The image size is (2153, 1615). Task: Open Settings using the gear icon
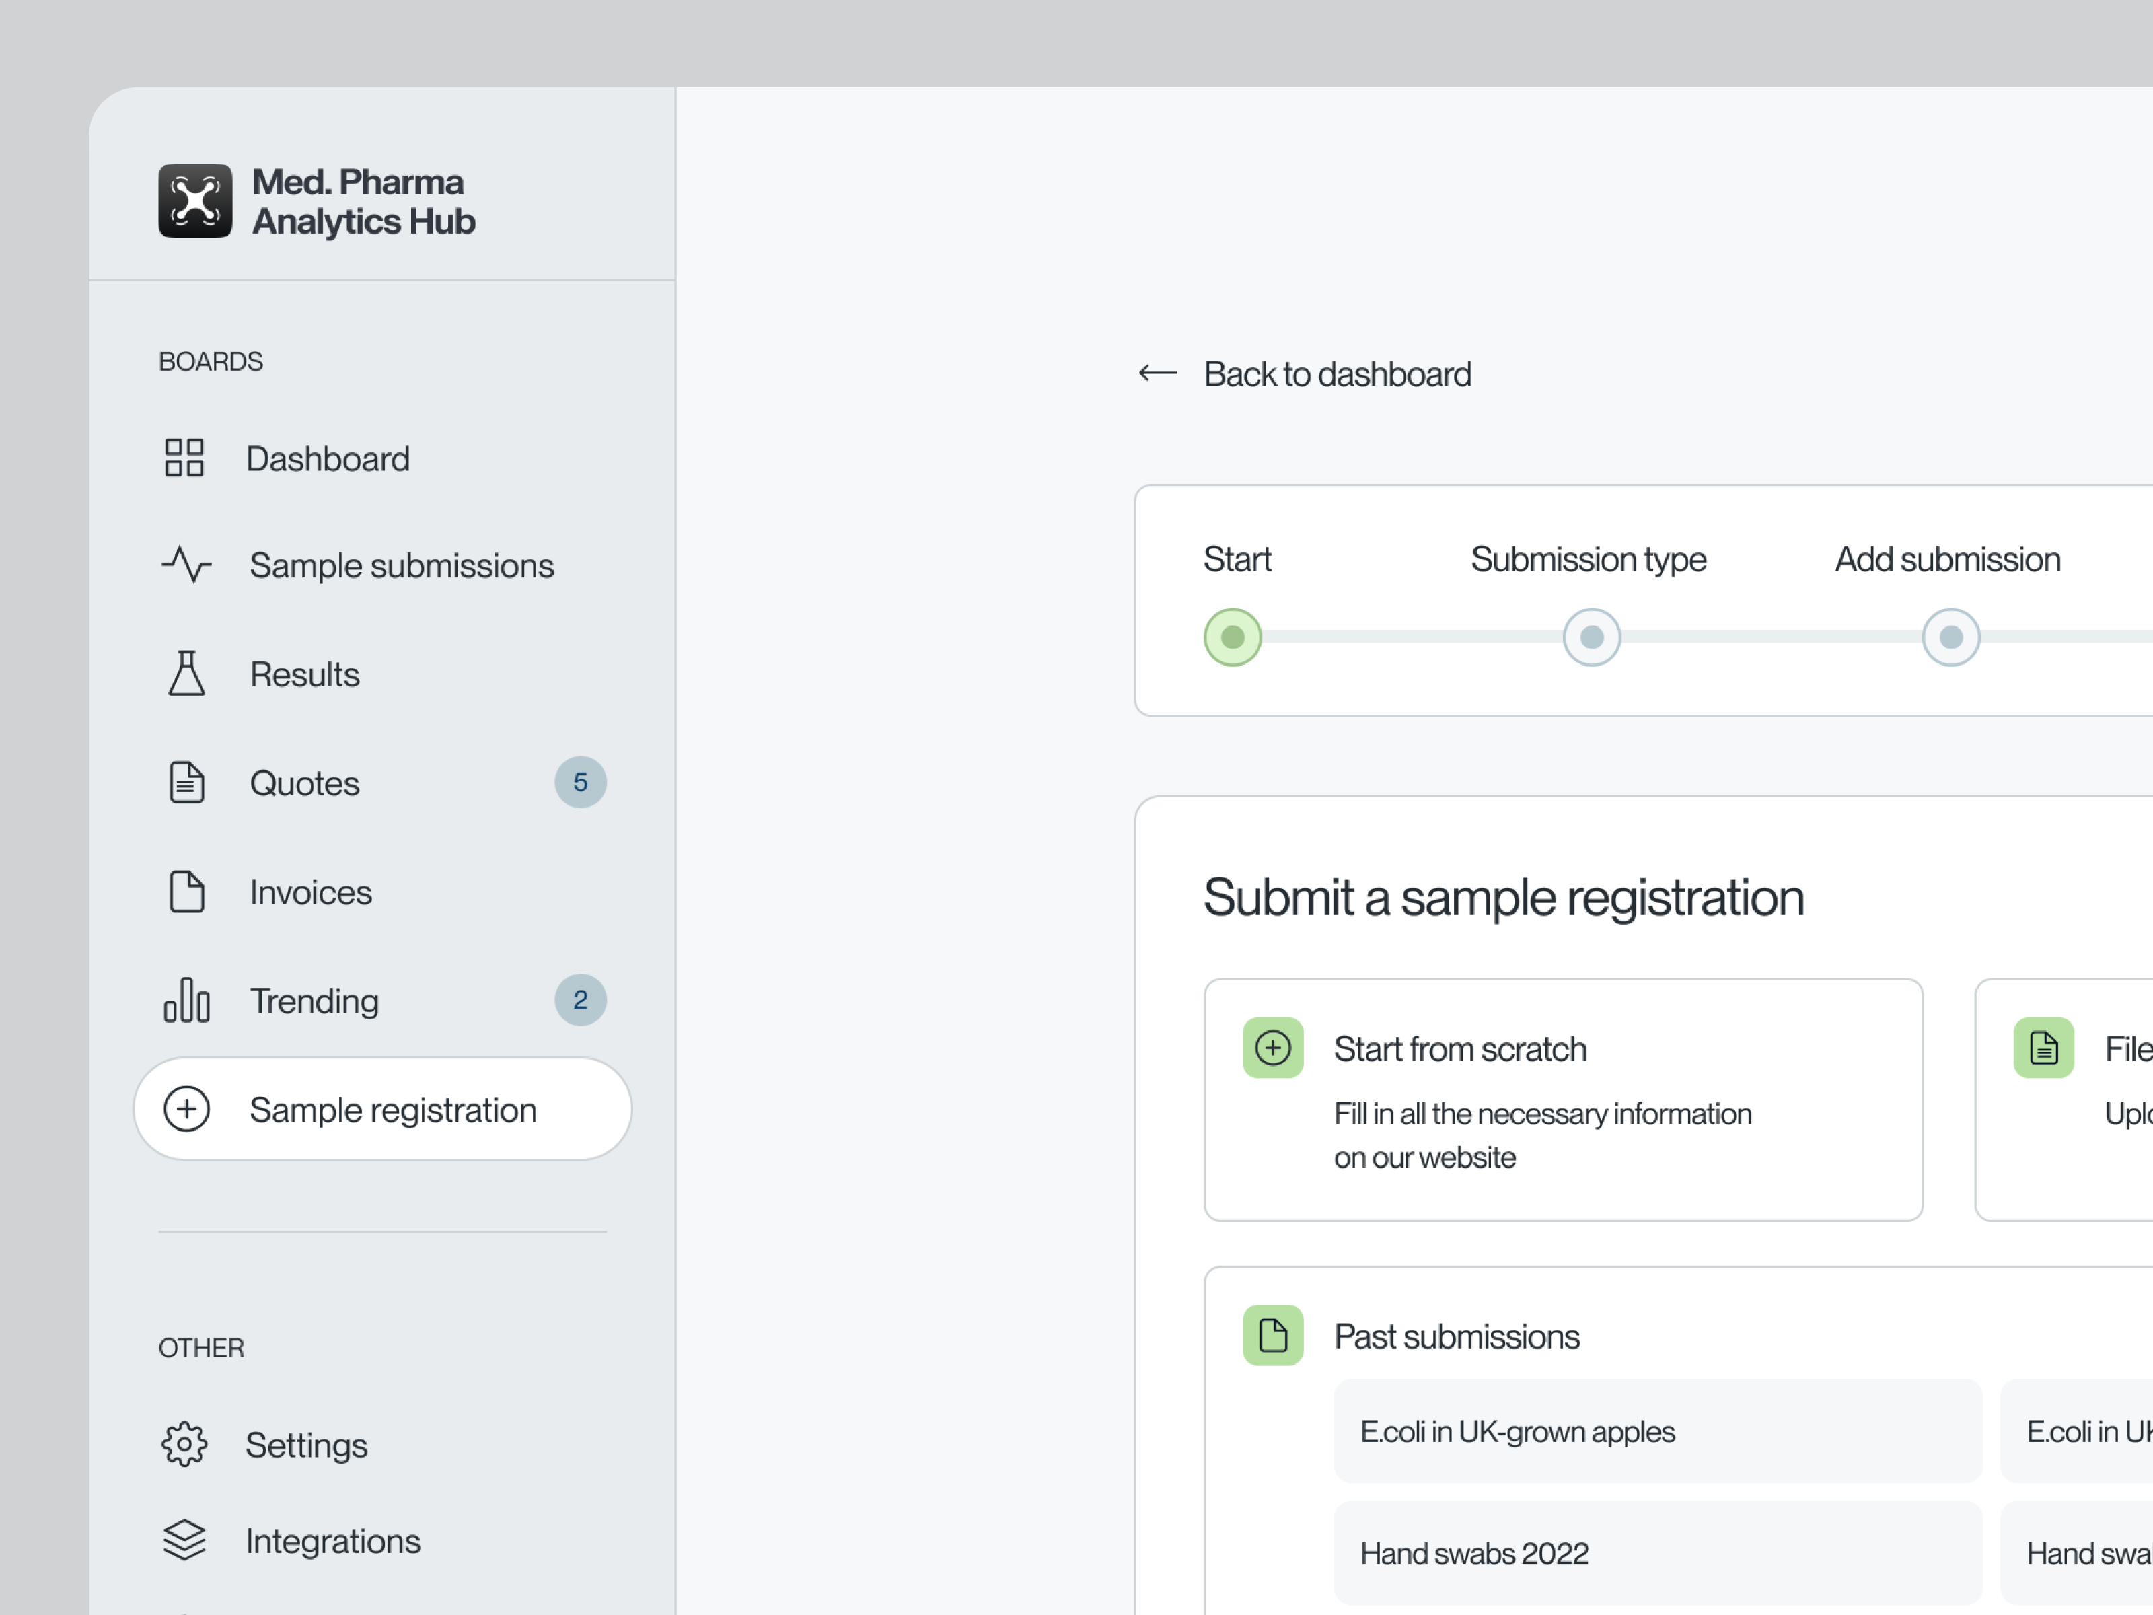click(185, 1445)
